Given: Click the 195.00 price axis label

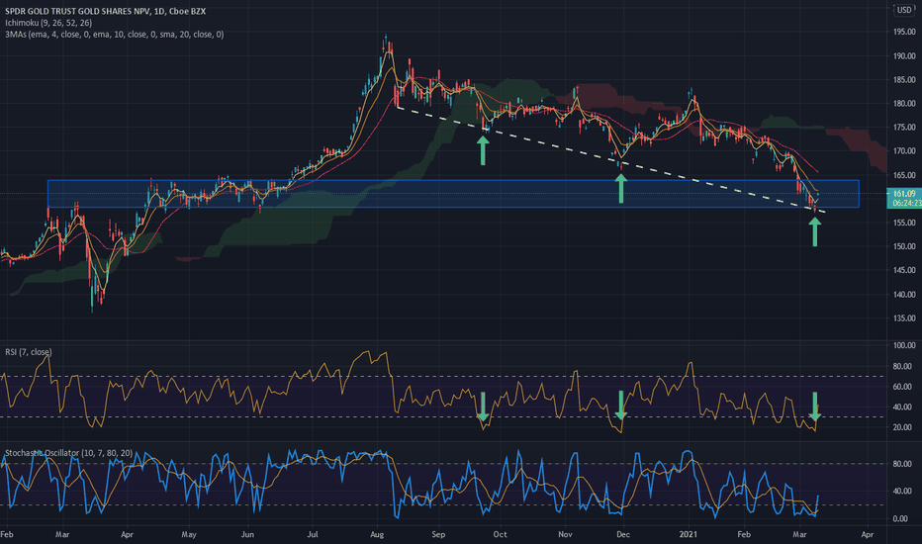Looking at the screenshot, I should point(904,32).
